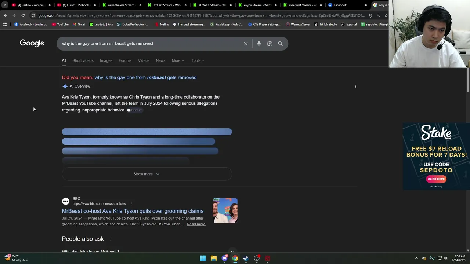Screen dimensions: 470x264
Task: Click the Chrome address bar URL
Action: [201, 15]
